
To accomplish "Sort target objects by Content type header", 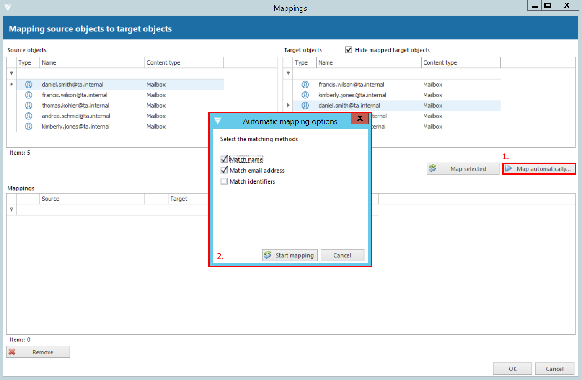I will (460, 62).
